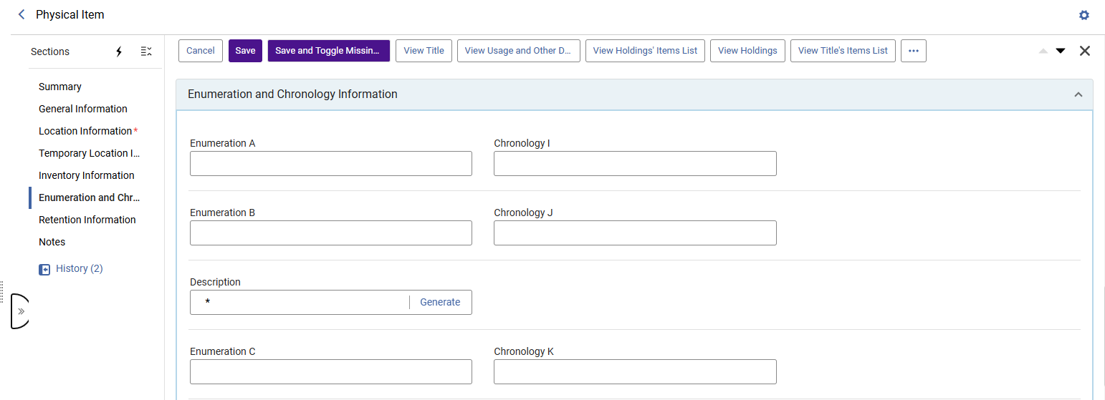
Task: Jump to the Notes section
Action: pyautogui.click(x=52, y=242)
